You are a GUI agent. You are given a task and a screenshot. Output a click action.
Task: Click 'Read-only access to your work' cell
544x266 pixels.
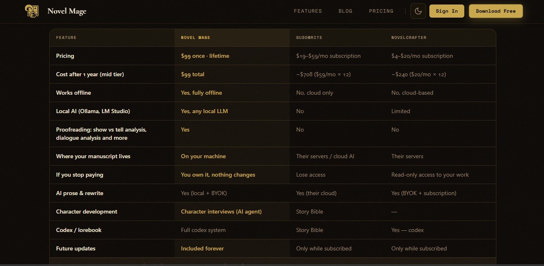pos(430,175)
